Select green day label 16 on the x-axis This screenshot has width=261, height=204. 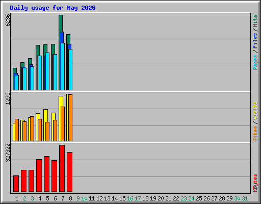tap(130, 198)
